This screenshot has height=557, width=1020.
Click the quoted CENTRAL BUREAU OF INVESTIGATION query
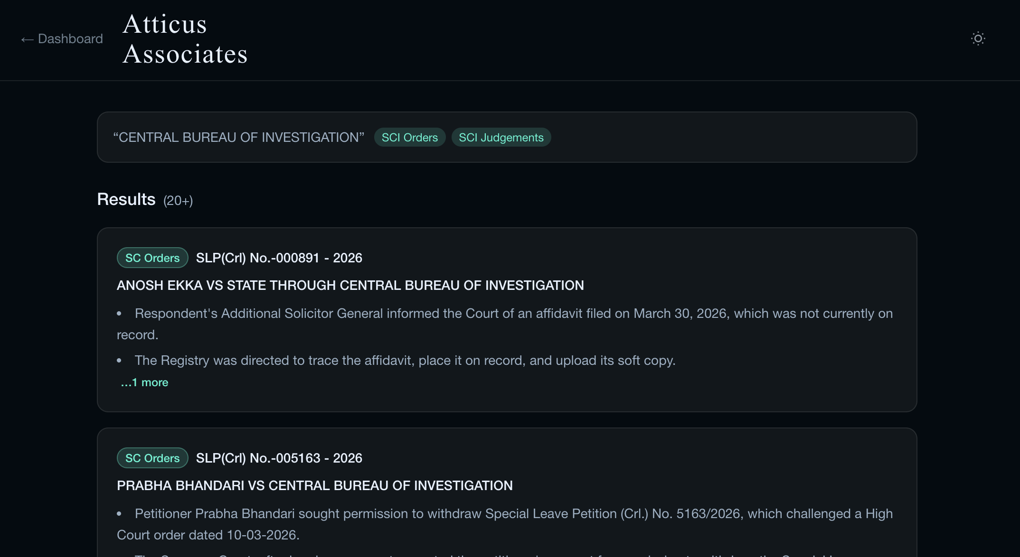238,138
